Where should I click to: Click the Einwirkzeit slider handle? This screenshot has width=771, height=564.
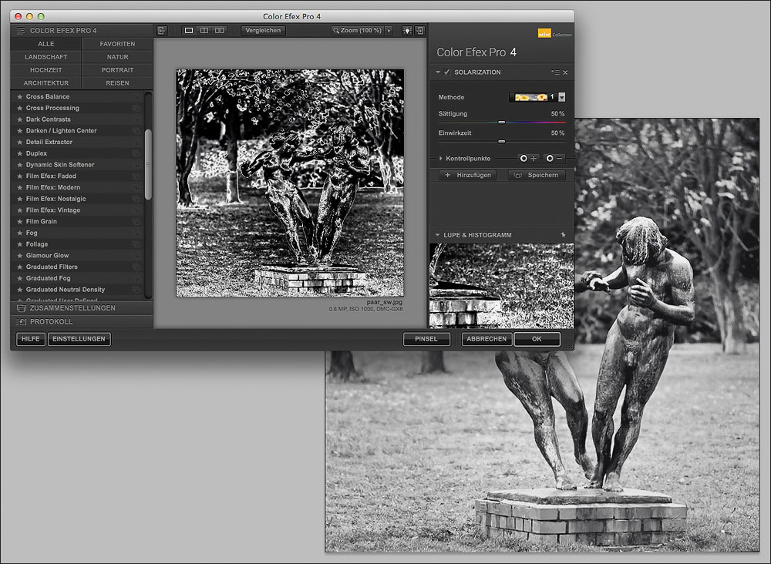502,142
